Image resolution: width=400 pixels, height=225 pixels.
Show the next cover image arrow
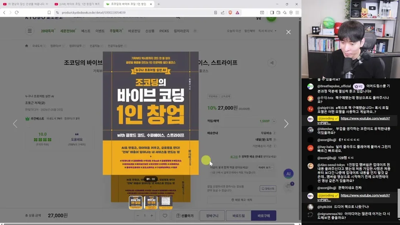click(x=286, y=124)
